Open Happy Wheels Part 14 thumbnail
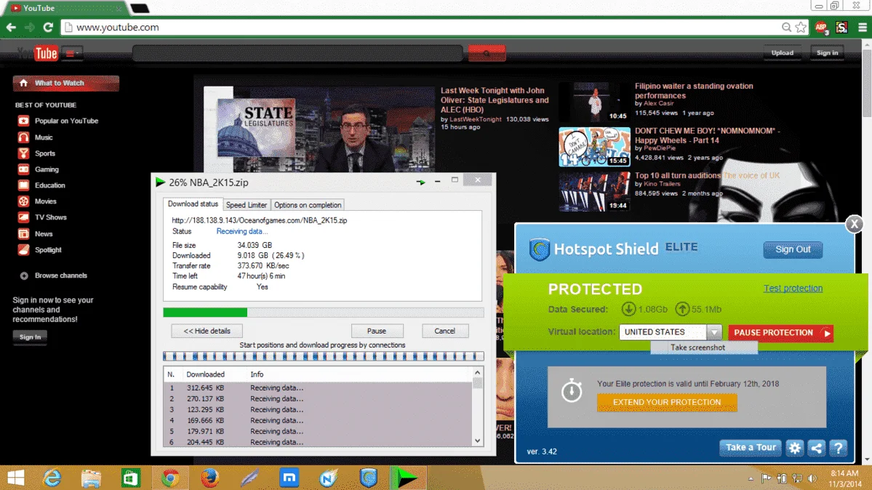The image size is (872, 490). [x=594, y=147]
